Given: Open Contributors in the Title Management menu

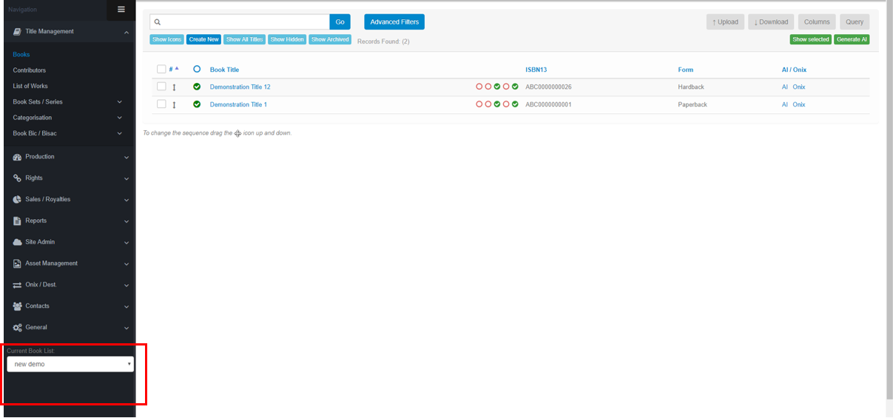Looking at the screenshot, I should (x=30, y=70).
